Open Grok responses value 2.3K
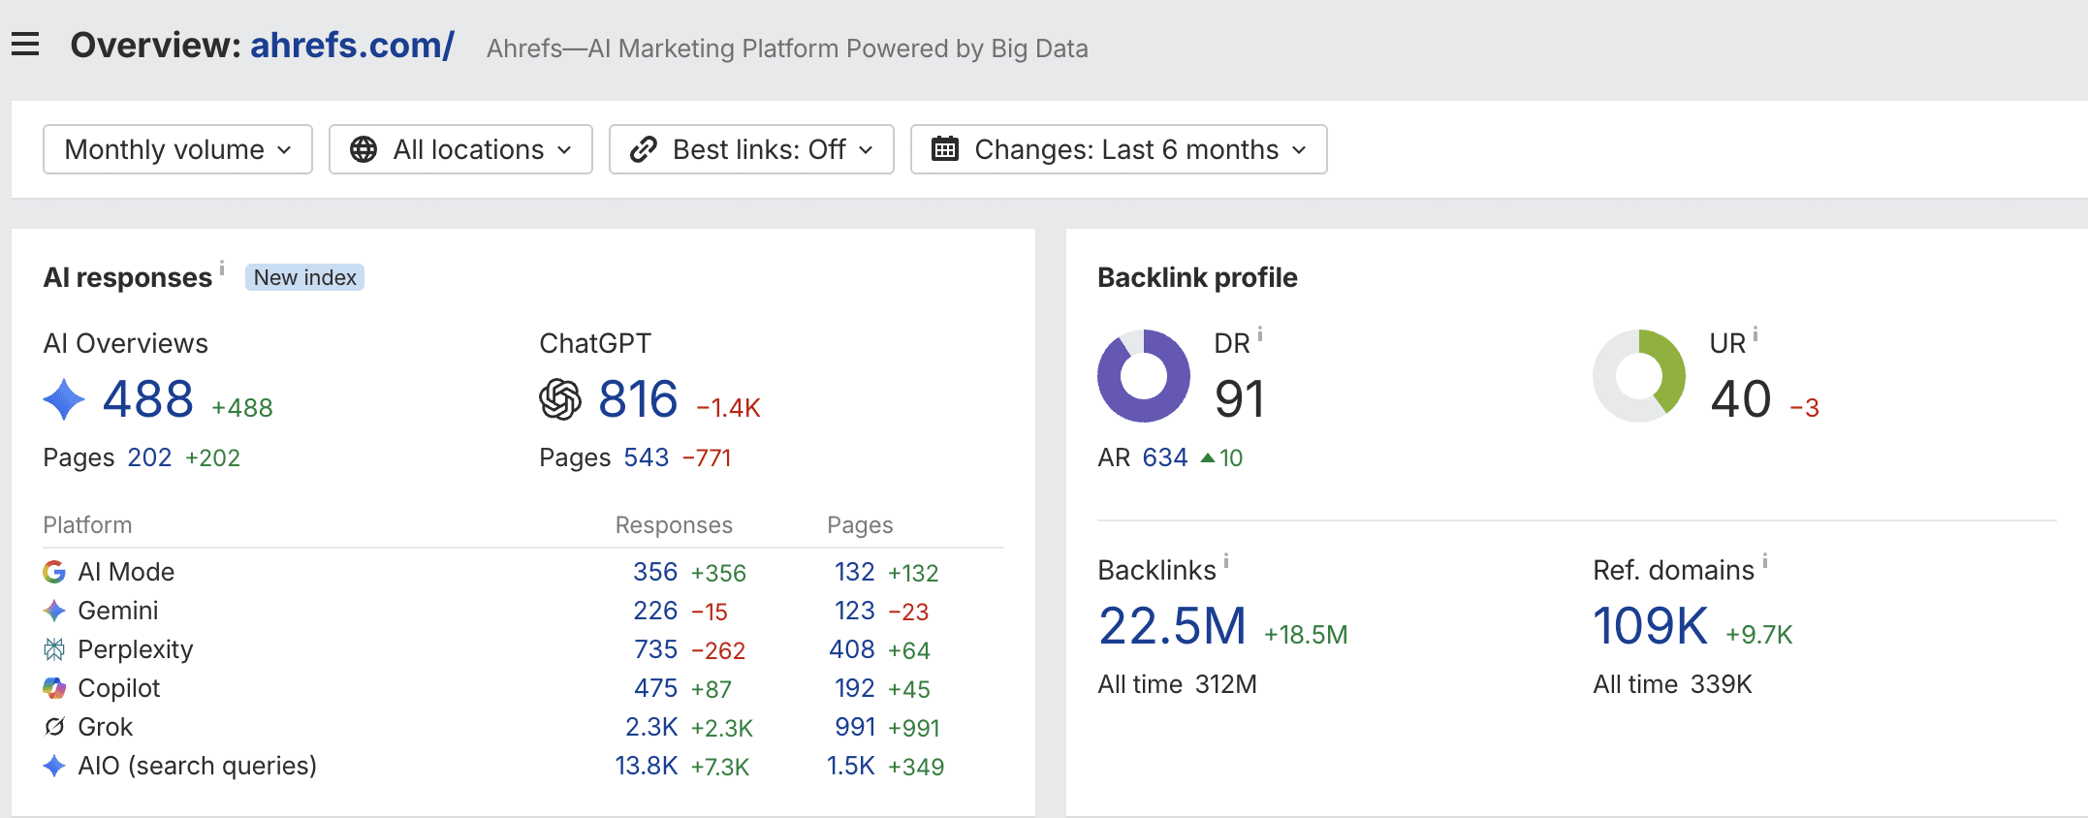 (651, 727)
